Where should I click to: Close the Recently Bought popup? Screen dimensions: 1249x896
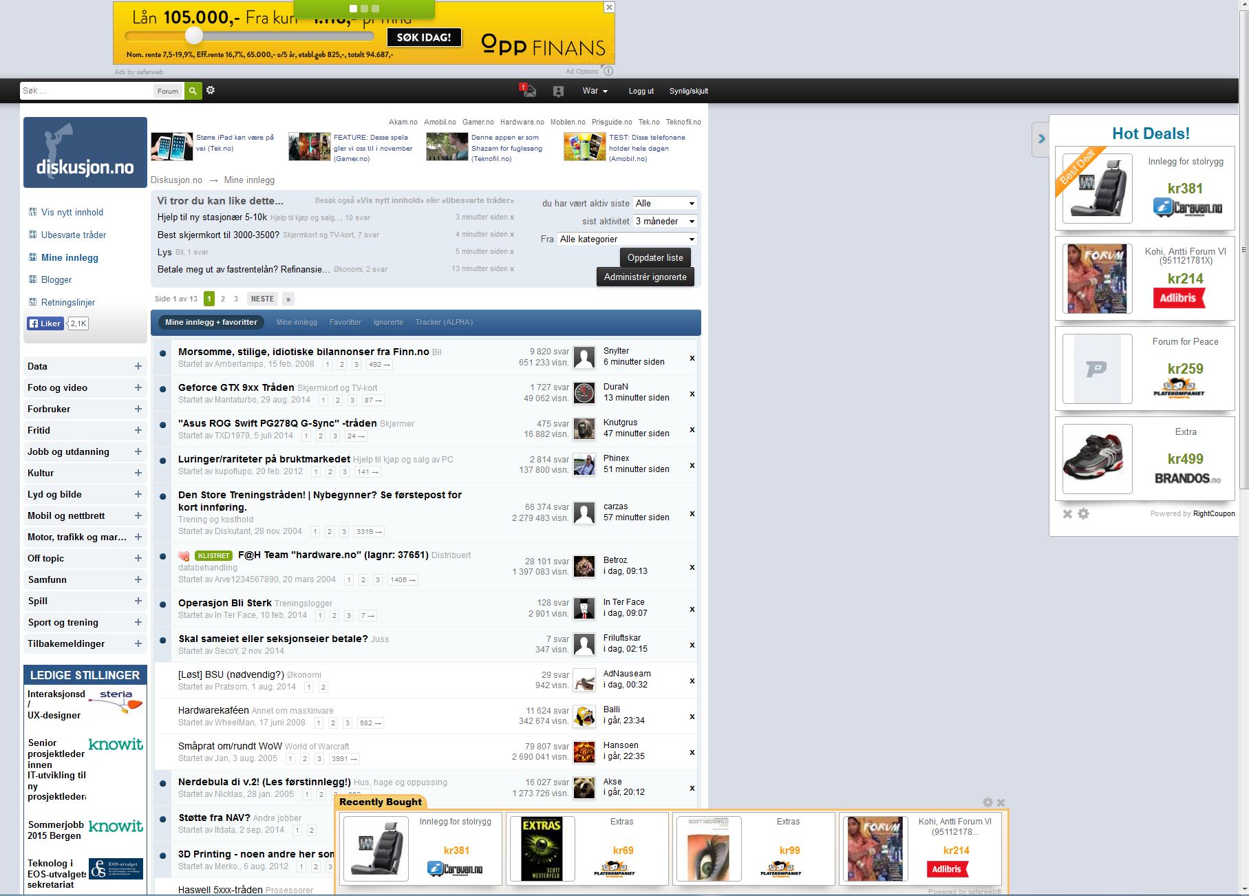(1001, 802)
